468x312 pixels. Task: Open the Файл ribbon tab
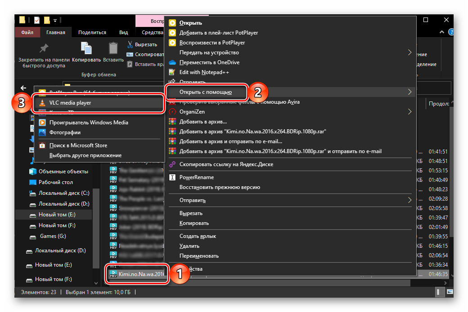[27, 32]
